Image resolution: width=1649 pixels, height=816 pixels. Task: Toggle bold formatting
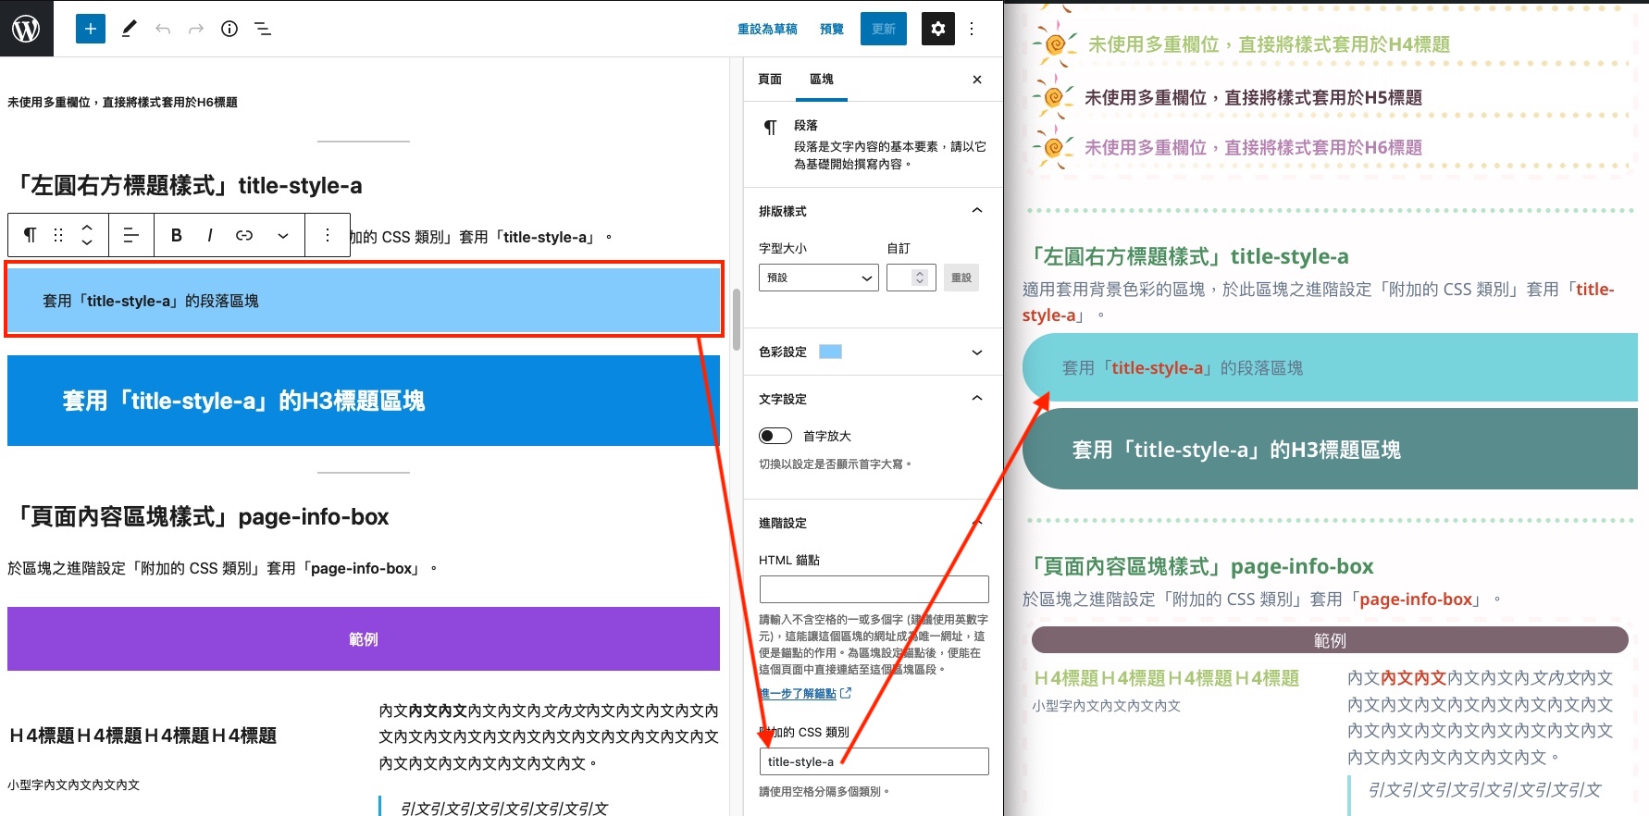177,235
